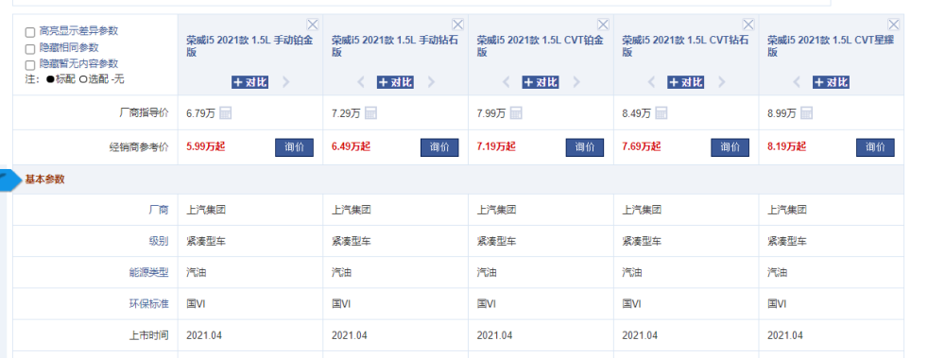Click dealer price 7.69万起
The image size is (945, 358).
[x=642, y=146]
